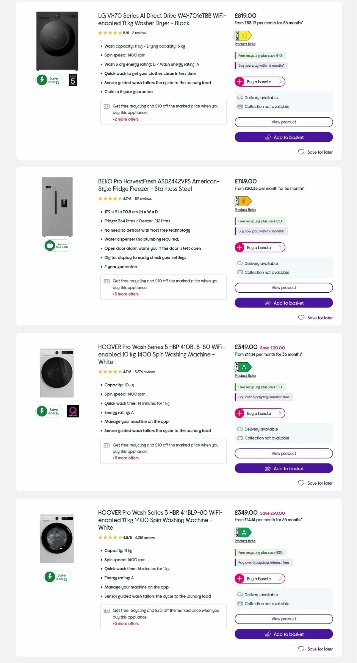Viewport: 357px width, 663px height.
Task: Select the Quiet Mark icon on Hoover Series 5
Action: point(72,411)
